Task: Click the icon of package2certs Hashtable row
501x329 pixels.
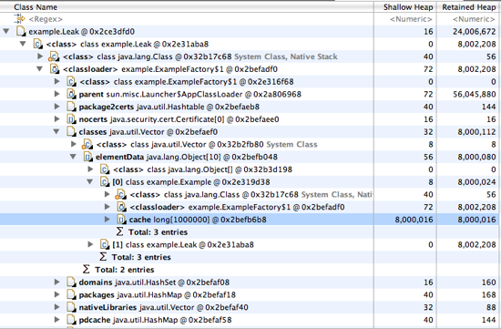Action: point(71,107)
